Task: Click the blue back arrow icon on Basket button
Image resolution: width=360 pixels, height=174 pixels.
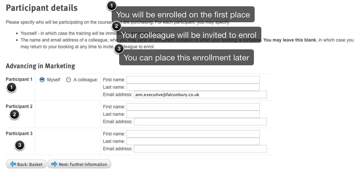Action: pos(13,164)
